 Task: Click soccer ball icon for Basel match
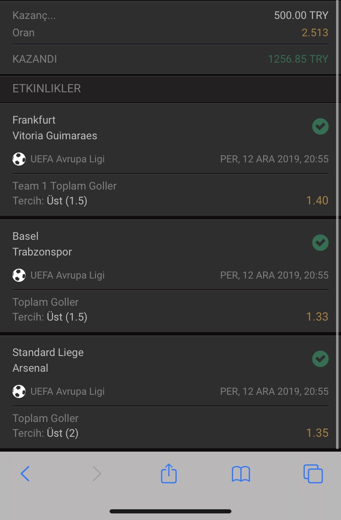tap(19, 275)
